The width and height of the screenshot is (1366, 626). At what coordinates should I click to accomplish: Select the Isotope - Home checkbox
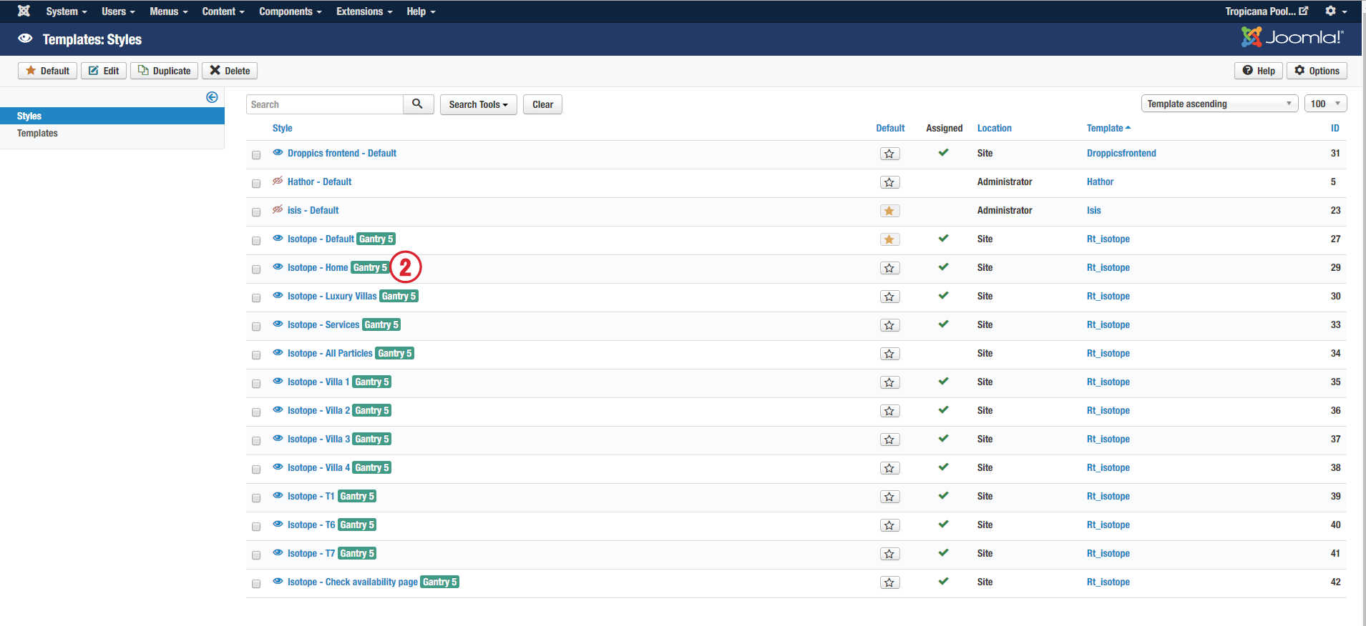(256, 269)
